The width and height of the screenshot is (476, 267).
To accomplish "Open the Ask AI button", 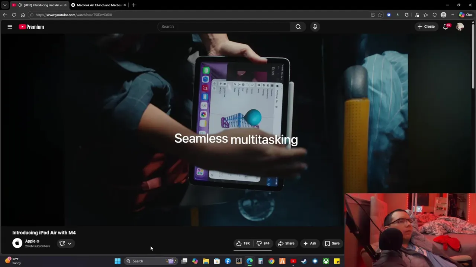I will (310, 243).
